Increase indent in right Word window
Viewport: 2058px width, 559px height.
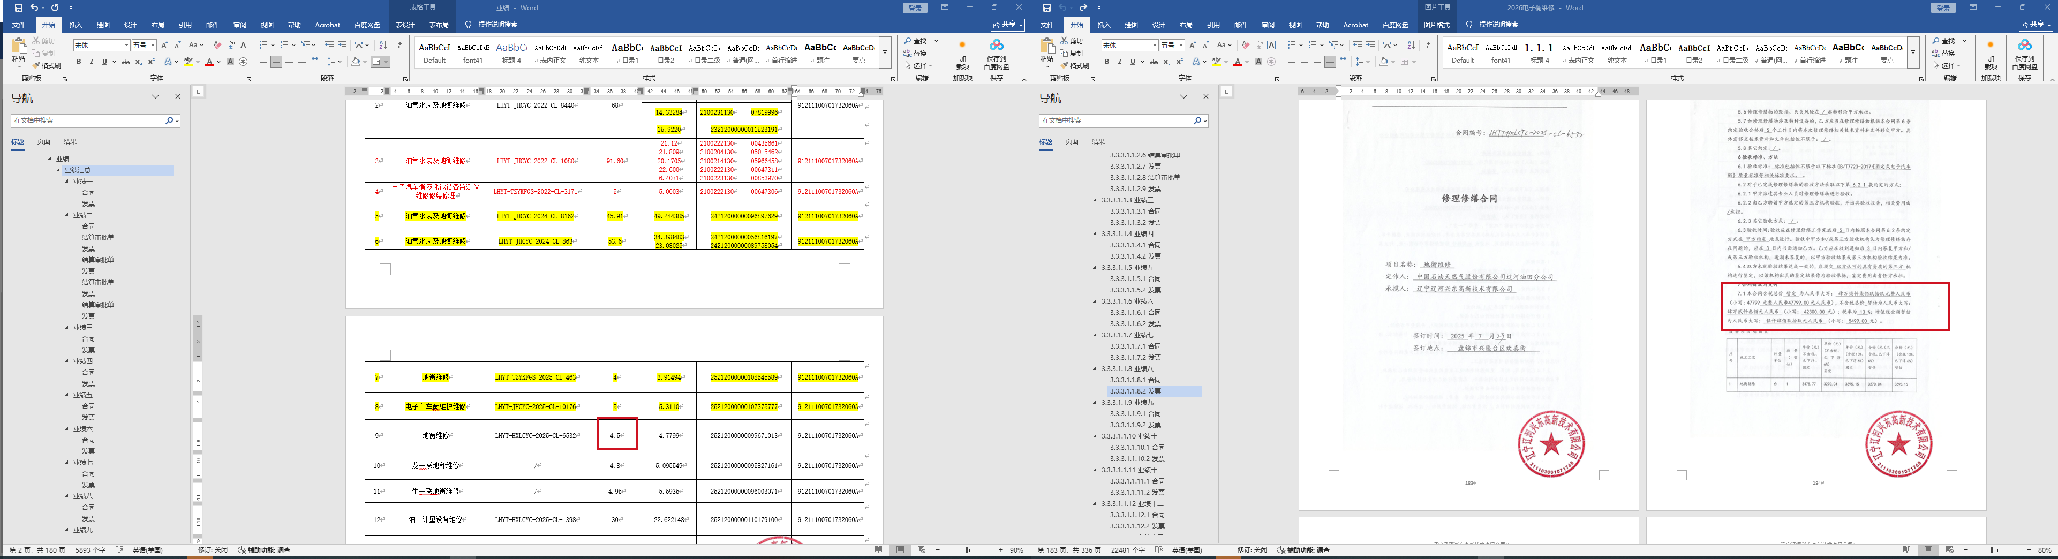[x=1370, y=46]
